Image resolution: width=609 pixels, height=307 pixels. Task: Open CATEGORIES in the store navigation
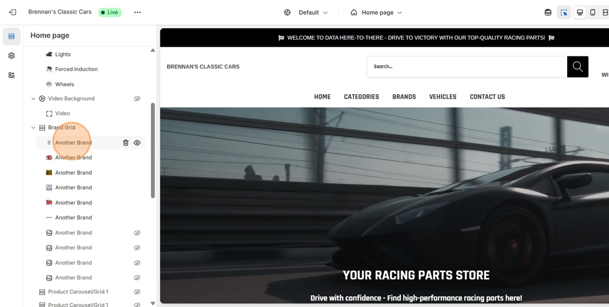[x=362, y=97]
